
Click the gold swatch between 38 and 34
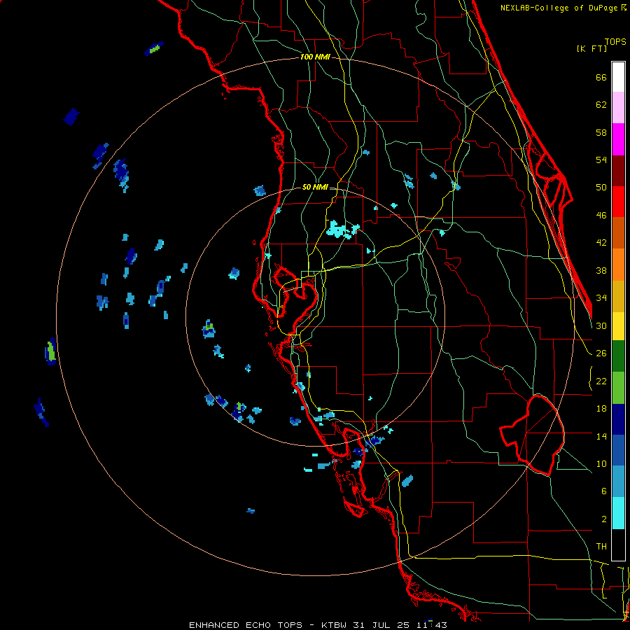(618, 295)
